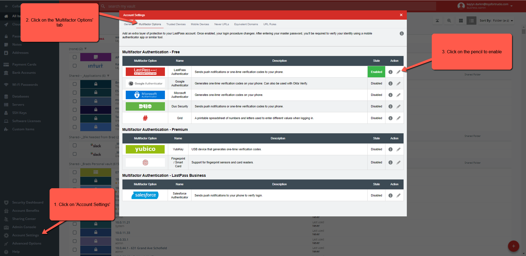Select SSH Keys category

coord(19,113)
